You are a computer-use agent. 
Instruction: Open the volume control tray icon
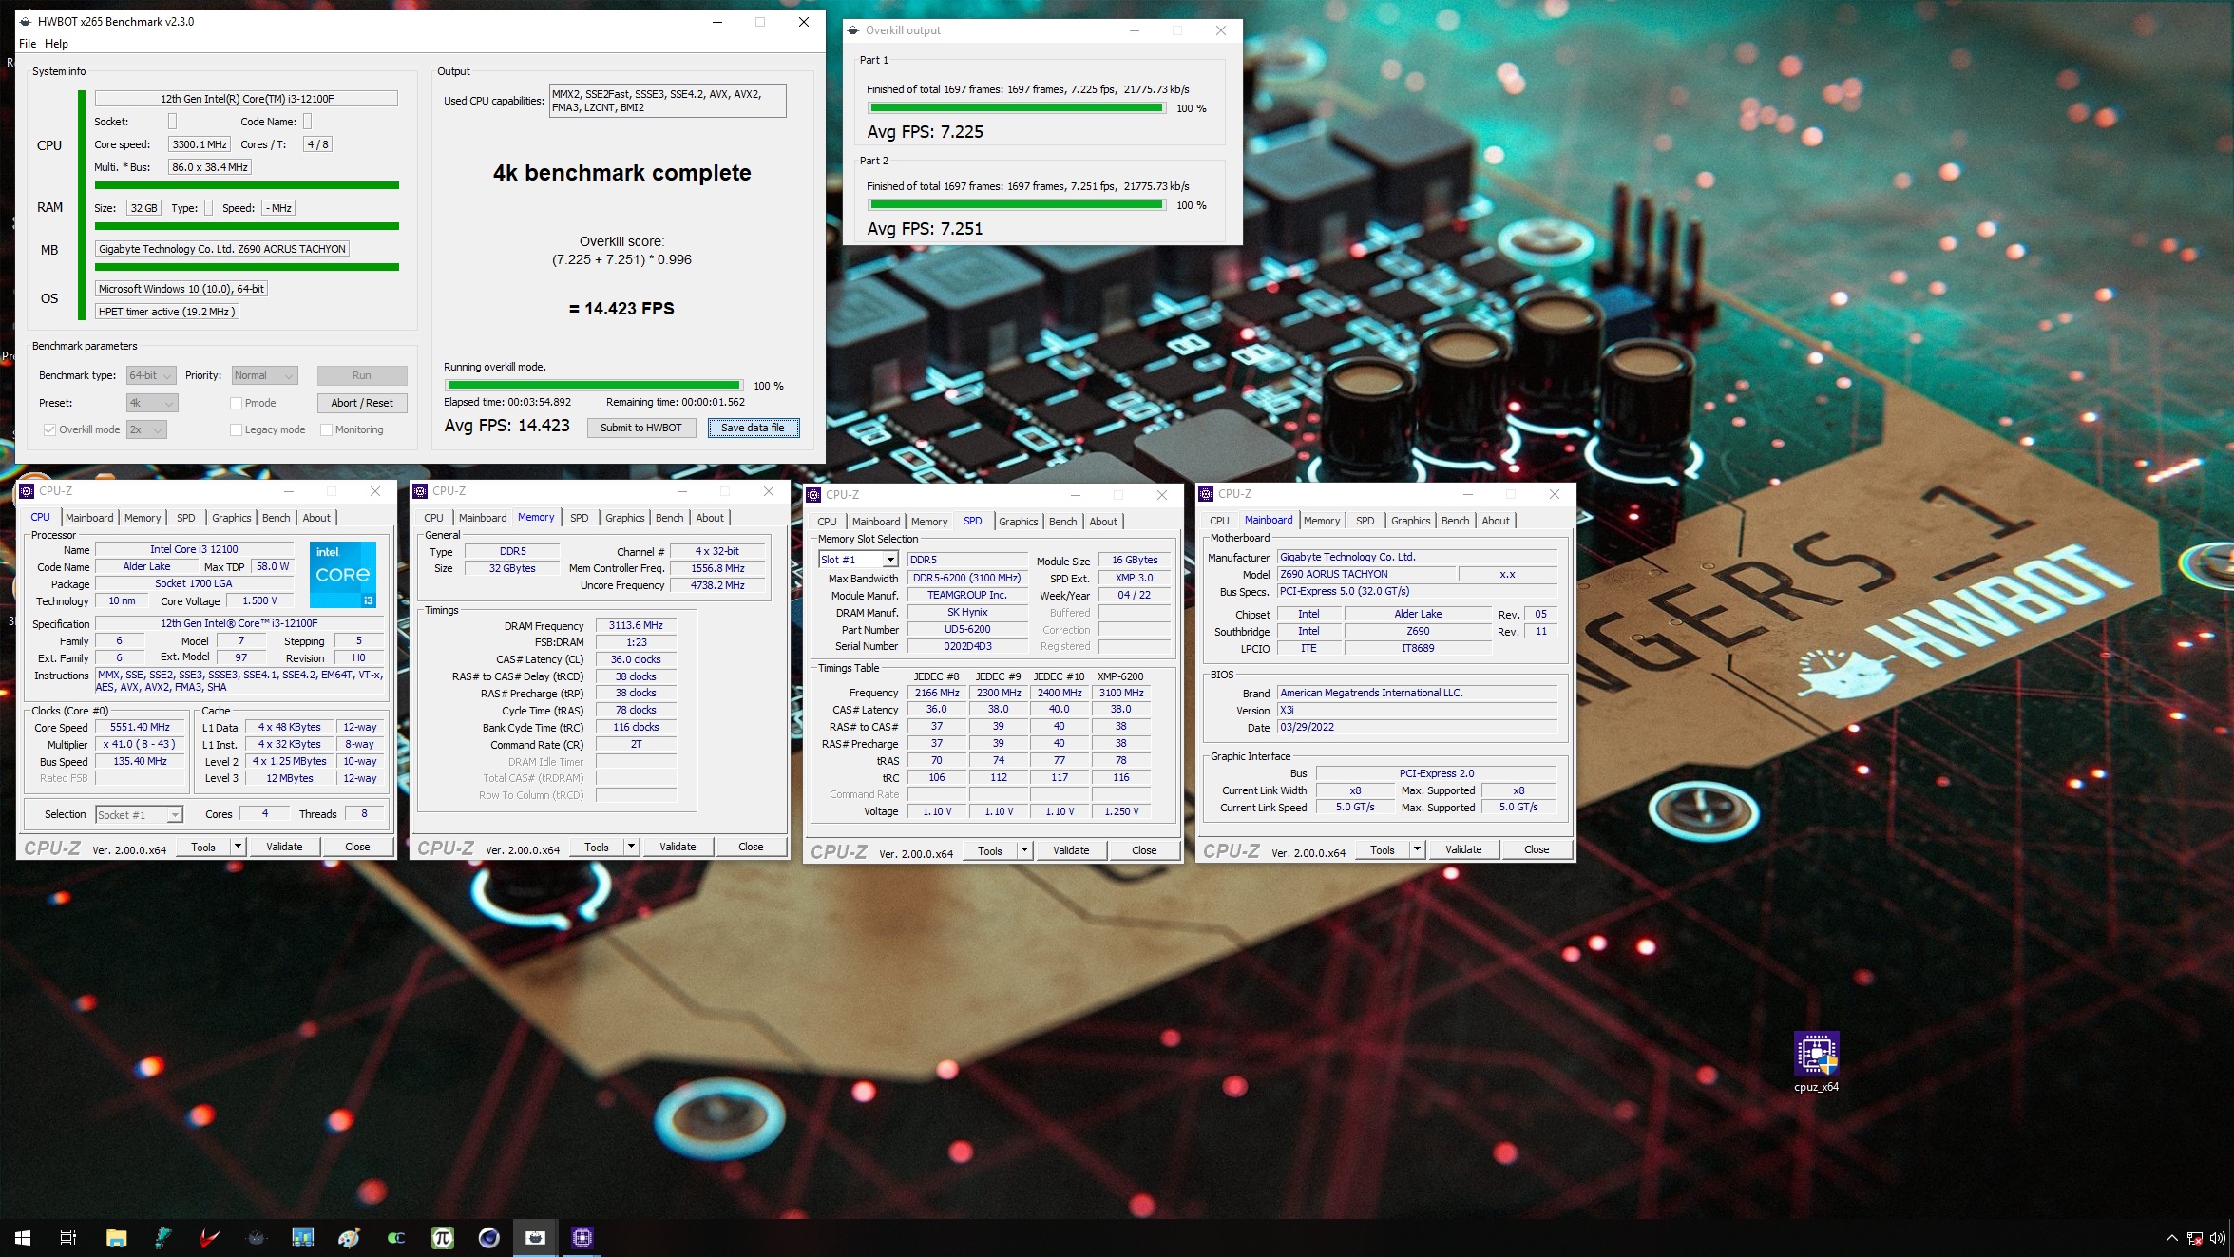tap(2217, 1238)
